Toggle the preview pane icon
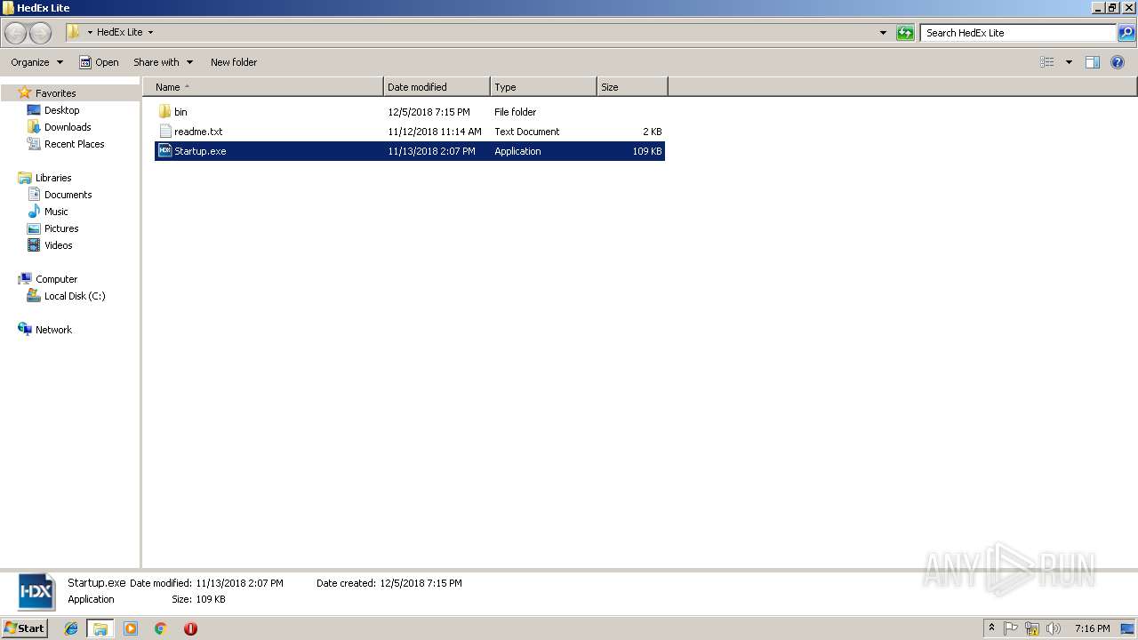Screen dimensions: 1138x640 (x=1093, y=62)
